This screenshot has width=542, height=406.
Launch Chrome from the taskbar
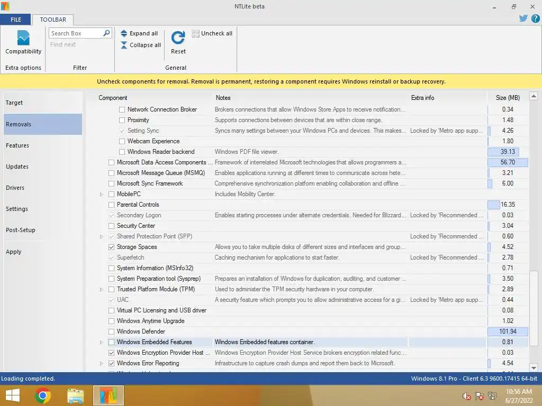(x=43, y=395)
